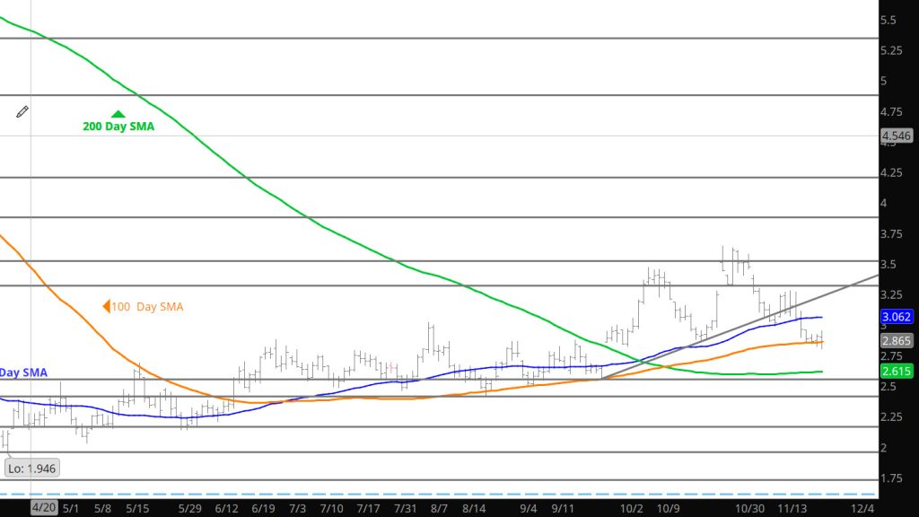Viewport: 919px width, 517px height.
Task: Click the Lo: 1.946 low-price callout
Action: [32, 468]
